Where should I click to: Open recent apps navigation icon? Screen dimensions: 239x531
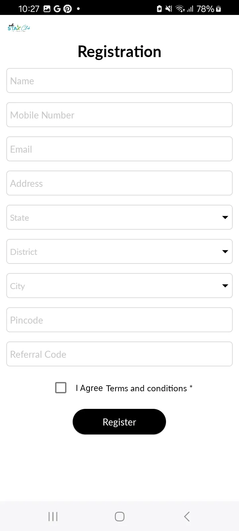(53, 516)
